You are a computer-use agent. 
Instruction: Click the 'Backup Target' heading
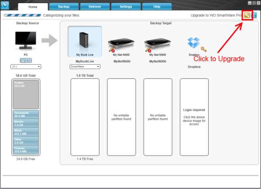coord(161,23)
